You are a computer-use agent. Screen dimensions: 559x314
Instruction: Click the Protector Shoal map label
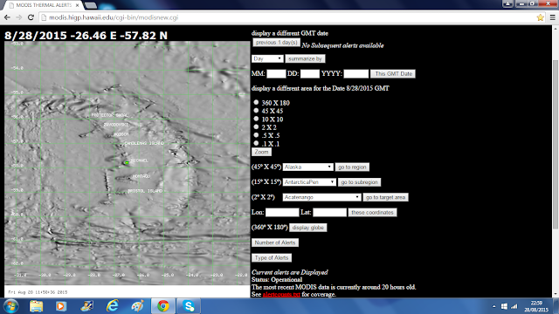point(109,115)
